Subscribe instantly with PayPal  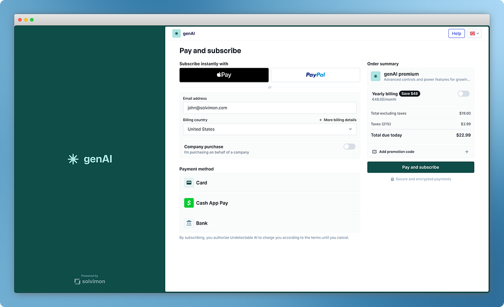pos(315,75)
